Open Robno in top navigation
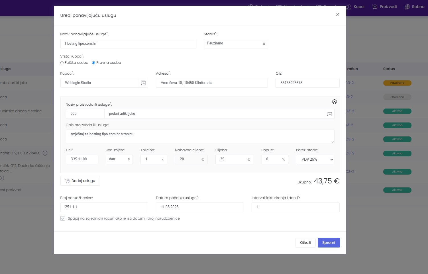Screen dimensions: 428x274 click(x=415, y=7)
